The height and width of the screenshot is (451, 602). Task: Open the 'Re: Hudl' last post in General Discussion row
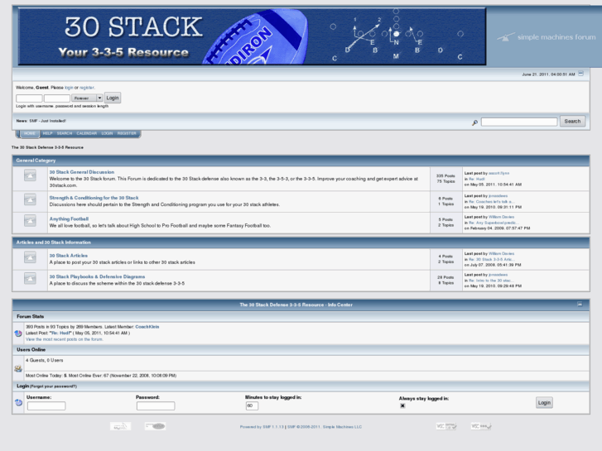tap(477, 179)
